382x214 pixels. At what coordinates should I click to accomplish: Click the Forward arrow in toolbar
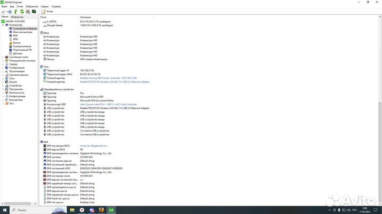[x=9, y=11]
